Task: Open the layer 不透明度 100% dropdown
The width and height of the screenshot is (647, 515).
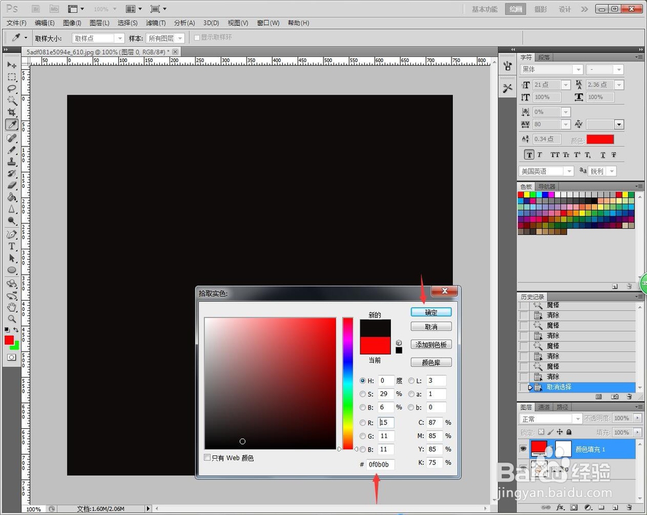Action: (637, 418)
